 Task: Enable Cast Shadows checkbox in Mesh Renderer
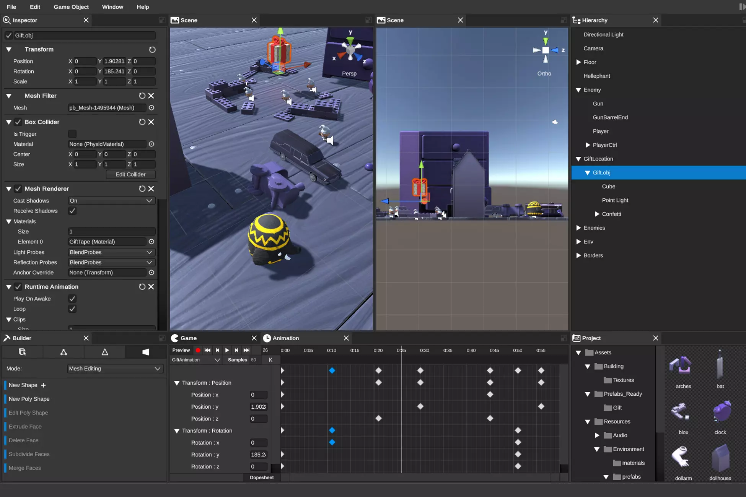(x=110, y=200)
